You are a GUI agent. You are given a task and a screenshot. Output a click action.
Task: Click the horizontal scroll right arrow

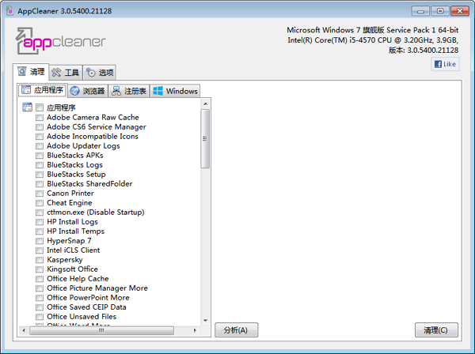coord(195,330)
